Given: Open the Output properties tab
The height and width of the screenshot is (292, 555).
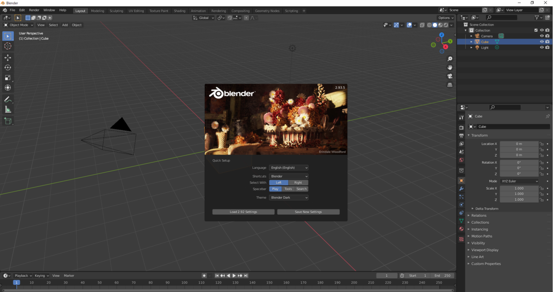Looking at the screenshot, I should coord(461,136).
